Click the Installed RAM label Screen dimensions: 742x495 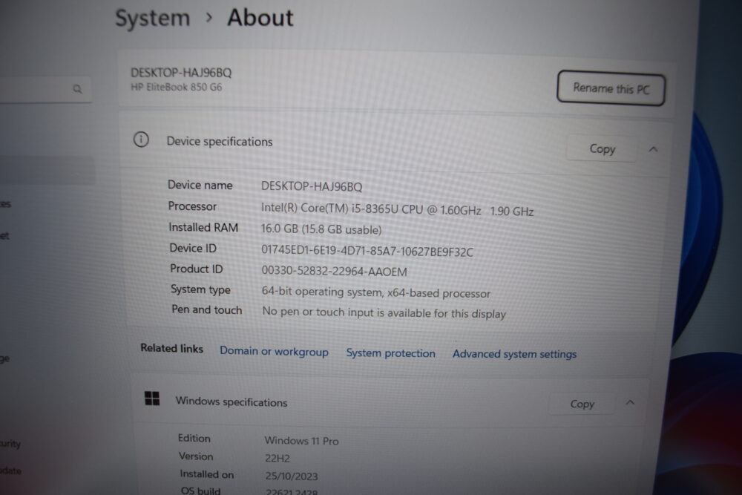click(203, 228)
